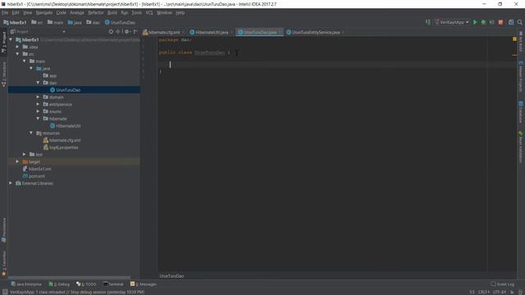Open the Messages tool window
Viewport: 525px width, 295px height.
point(144,284)
